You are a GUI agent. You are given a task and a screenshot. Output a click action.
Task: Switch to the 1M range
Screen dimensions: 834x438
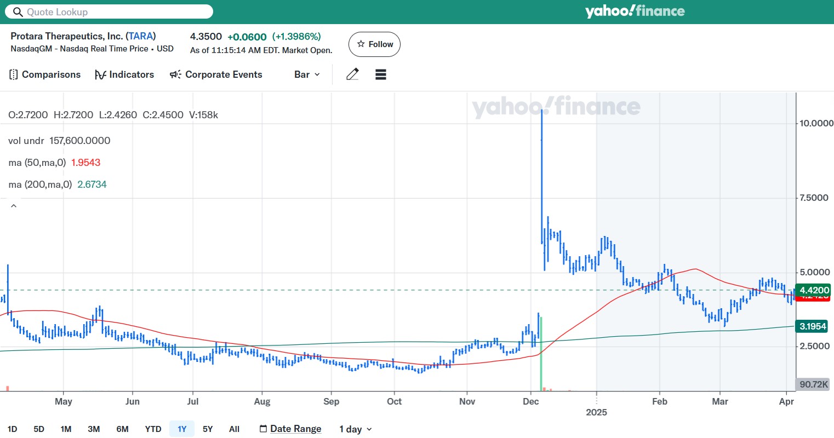(x=66, y=429)
